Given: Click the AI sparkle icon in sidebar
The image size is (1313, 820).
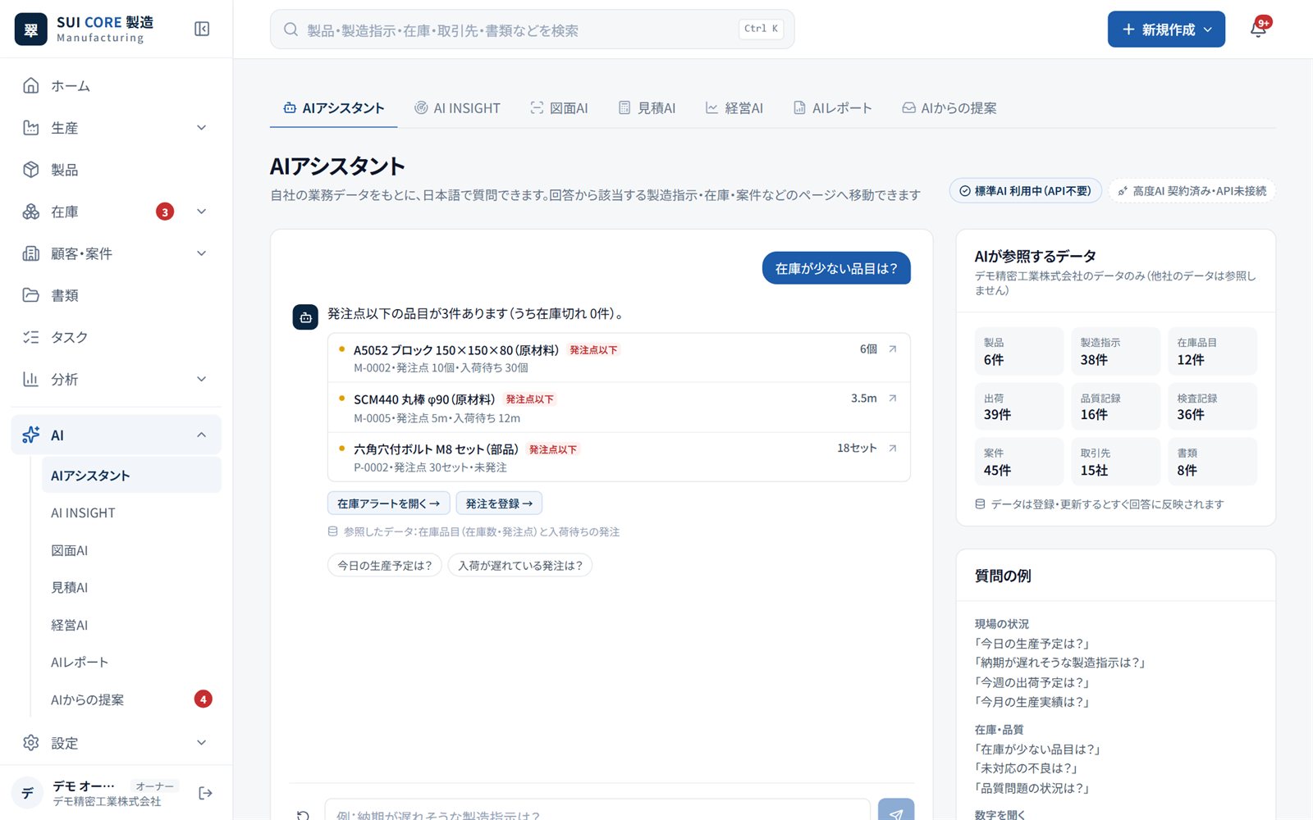Looking at the screenshot, I should pyautogui.click(x=31, y=435).
